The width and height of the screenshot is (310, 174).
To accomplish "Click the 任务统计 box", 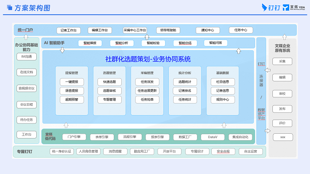I will tap(185, 100).
